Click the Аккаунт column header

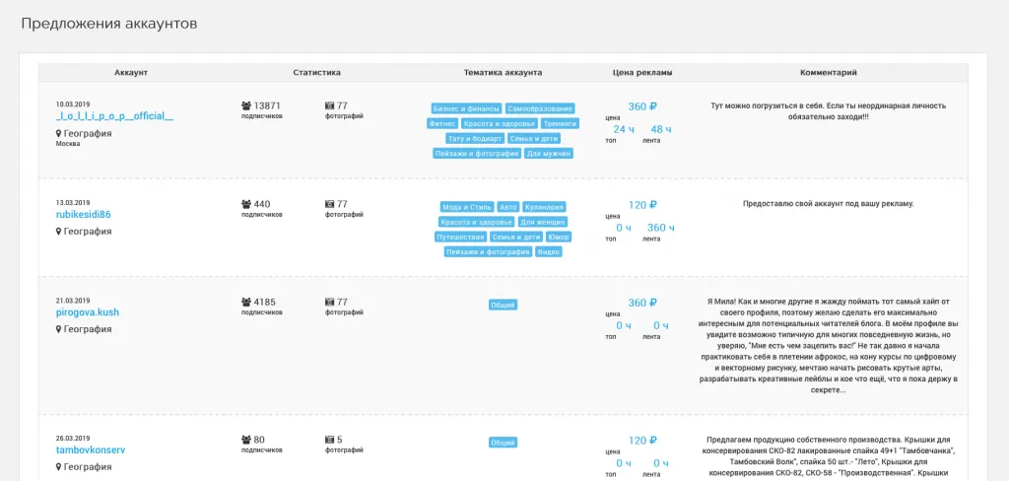[131, 73]
